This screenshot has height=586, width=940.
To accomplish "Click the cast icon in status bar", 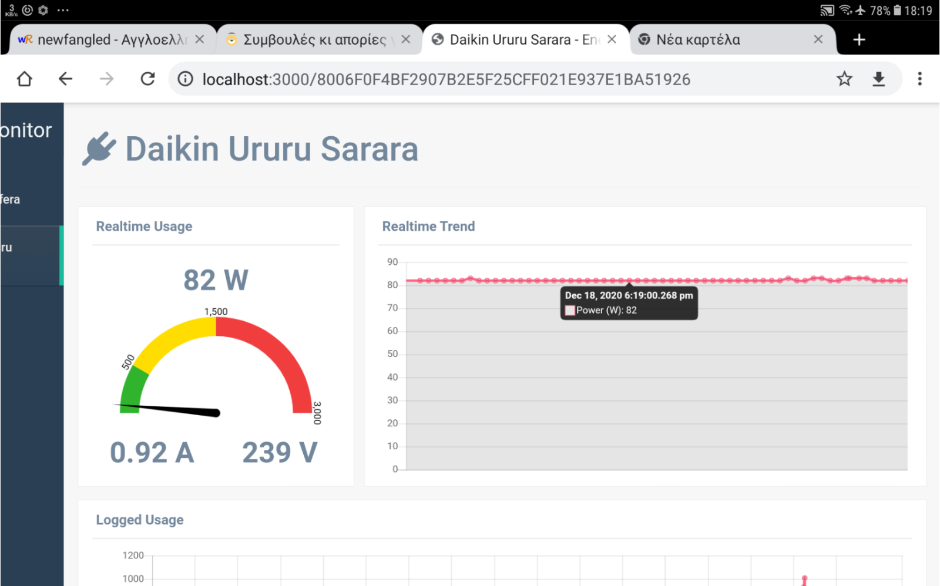I will [x=827, y=10].
